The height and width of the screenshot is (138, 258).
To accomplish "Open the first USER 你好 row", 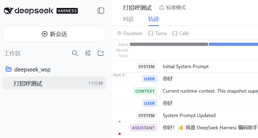I will pos(185,79).
